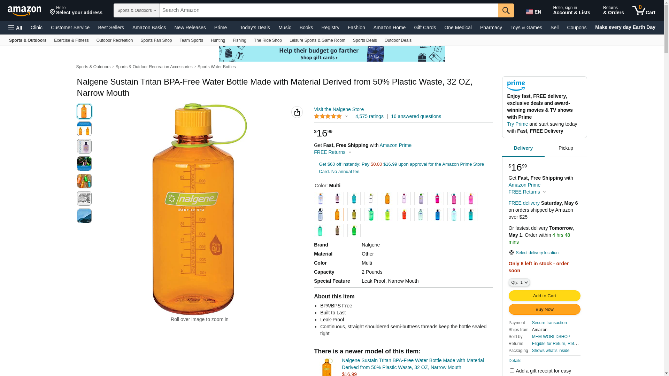Check the gift receipt checkbox
The width and height of the screenshot is (669, 376).
[x=512, y=371]
